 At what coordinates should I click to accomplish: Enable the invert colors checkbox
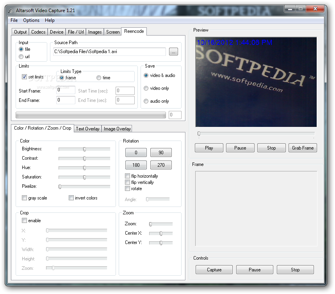(71, 198)
